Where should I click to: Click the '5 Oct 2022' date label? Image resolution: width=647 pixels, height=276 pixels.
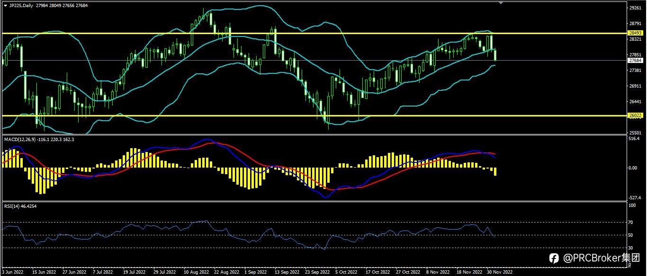pyautogui.click(x=346, y=272)
